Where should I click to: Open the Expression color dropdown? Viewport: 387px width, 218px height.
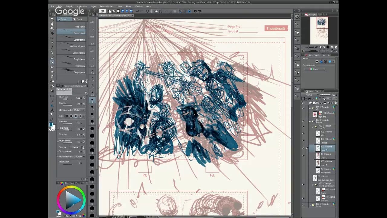pyautogui.click(x=315, y=69)
